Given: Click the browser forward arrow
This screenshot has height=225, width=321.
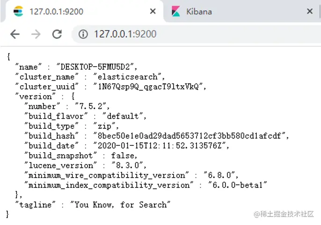Looking at the screenshot, I should pos(36,34).
